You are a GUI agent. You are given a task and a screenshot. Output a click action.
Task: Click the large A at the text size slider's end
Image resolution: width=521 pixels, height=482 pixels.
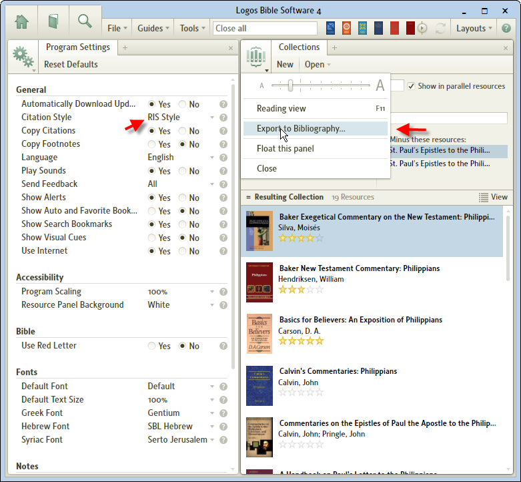380,85
